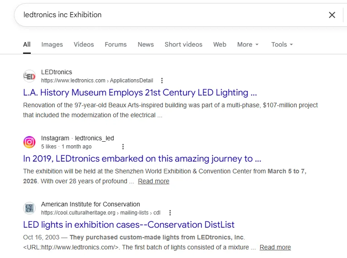The image size is (347, 258).
Task: Click the American Institute for Conservation favicon
Action: click(x=29, y=208)
